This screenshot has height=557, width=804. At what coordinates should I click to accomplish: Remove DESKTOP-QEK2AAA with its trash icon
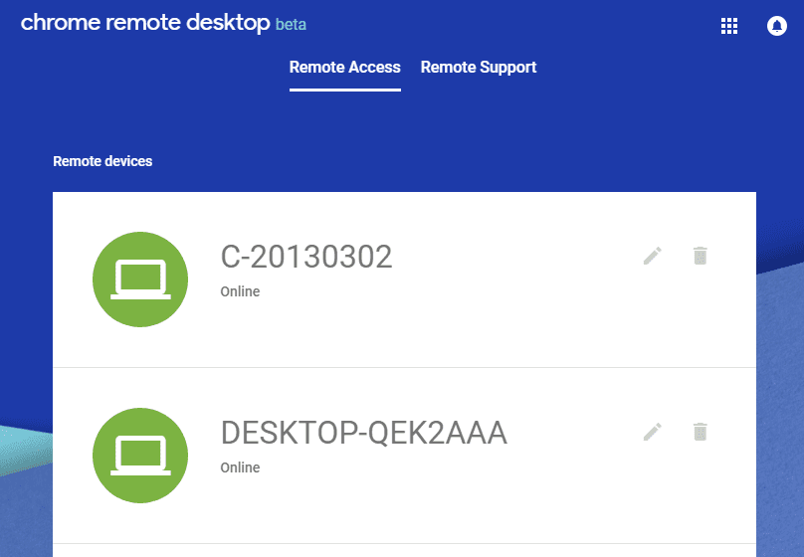pos(701,431)
